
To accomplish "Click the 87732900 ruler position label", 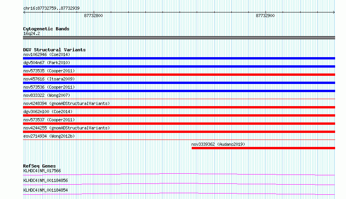I will click(265, 16).
